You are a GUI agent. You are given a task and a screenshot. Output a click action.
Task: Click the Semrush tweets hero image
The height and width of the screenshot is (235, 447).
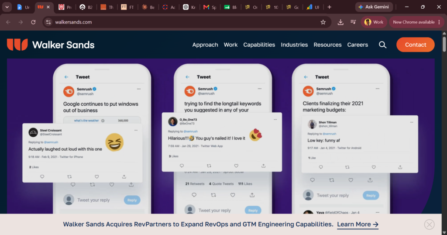tap(220, 136)
